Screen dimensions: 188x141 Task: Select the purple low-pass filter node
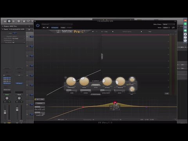click(x=146, y=107)
